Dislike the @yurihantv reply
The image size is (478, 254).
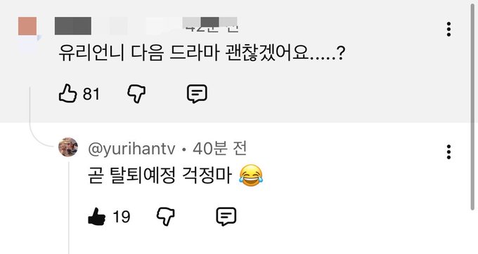(165, 217)
